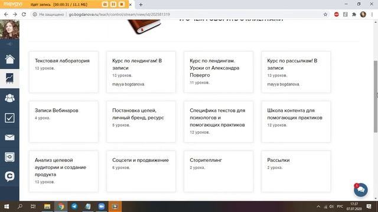Open Task View on taskbar
The height and width of the screenshot is (212, 378).
tap(33, 207)
